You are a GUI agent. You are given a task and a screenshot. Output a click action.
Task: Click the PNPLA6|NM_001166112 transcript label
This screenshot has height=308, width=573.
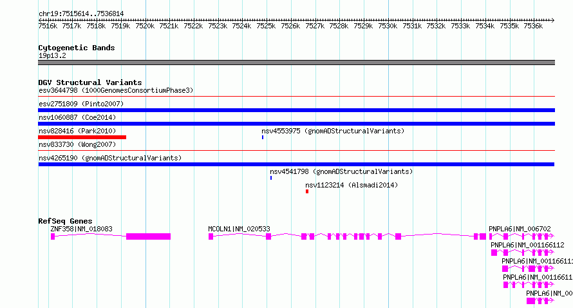pyautogui.click(x=527, y=245)
